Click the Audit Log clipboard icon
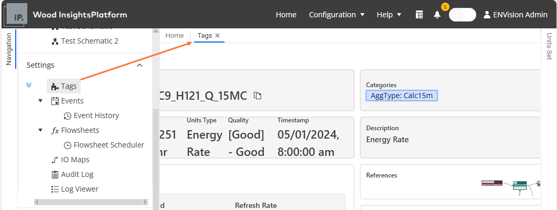 point(55,174)
